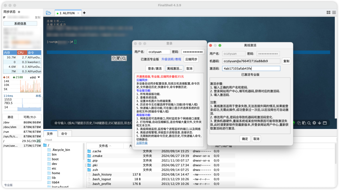
Task: Sort processes by 命令 column
Action: tap(34, 53)
